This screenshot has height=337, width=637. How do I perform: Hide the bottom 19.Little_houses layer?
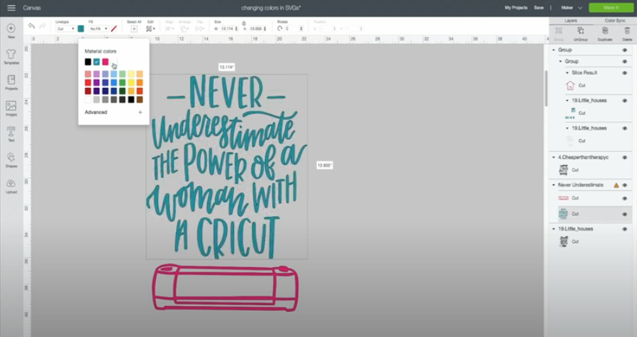[x=625, y=229]
